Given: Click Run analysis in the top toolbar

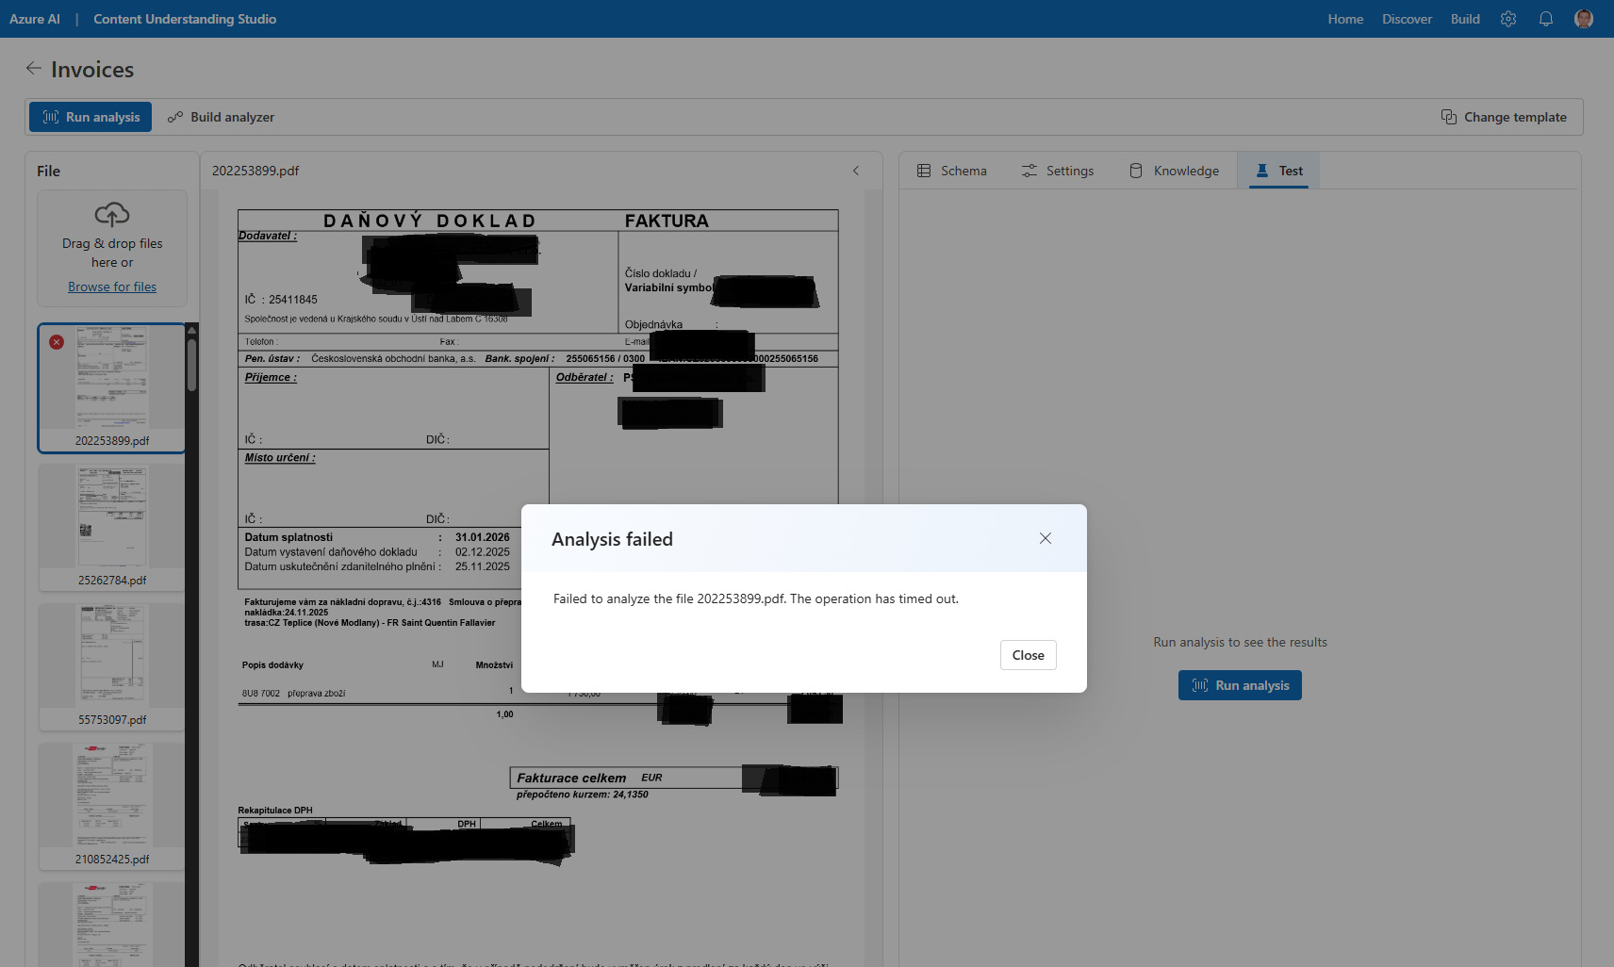Looking at the screenshot, I should click(x=91, y=117).
